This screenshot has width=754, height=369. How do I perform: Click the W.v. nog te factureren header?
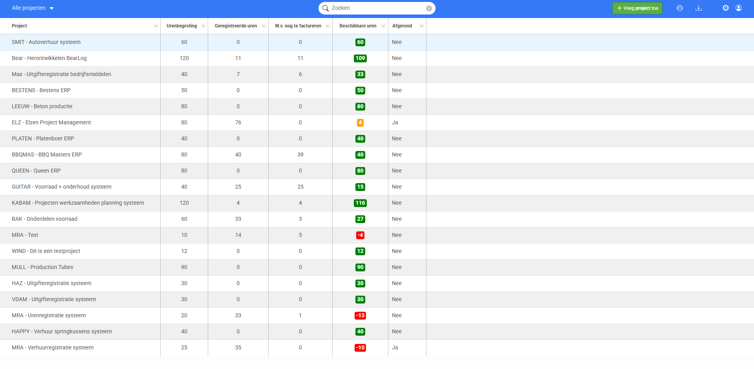298,26
